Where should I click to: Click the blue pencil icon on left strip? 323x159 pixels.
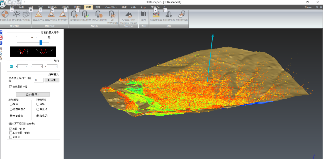pyautogui.click(x=1, y=32)
